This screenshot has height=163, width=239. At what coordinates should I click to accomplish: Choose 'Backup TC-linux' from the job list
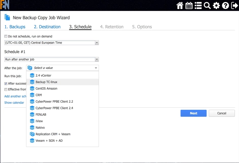[x=46, y=82]
